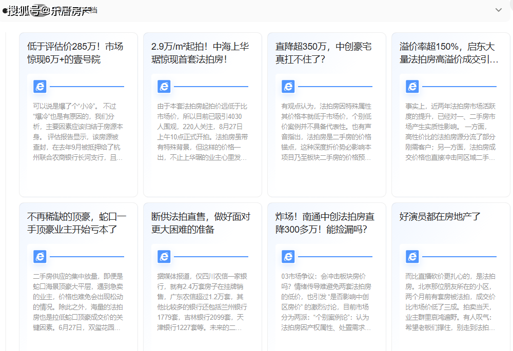Click the browser icon in 断供法拍直售 card
Viewport: 513px width, 351px height.
[164, 256]
